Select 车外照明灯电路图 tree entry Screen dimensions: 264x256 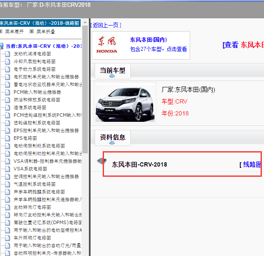[x=32, y=238]
